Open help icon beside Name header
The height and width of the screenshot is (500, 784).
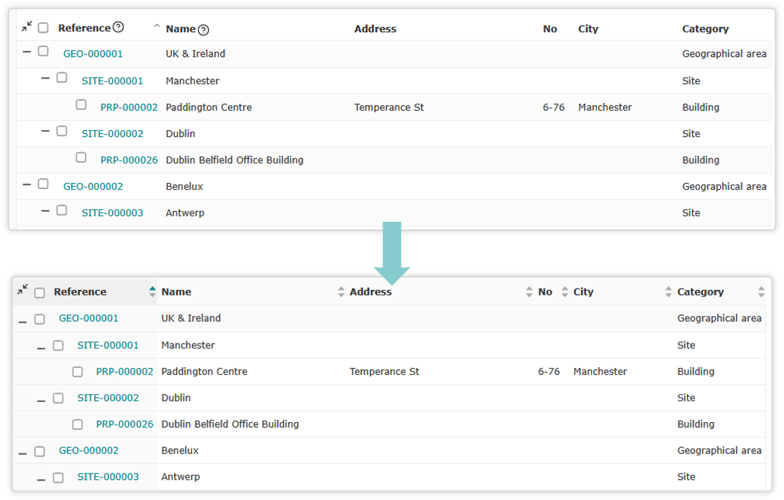[204, 30]
